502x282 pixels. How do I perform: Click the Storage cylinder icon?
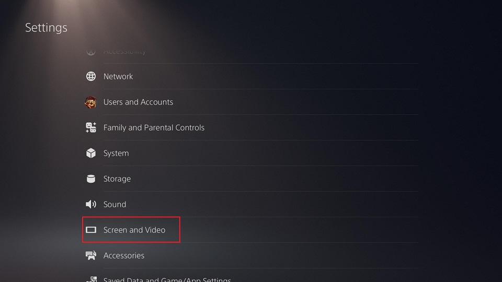pyautogui.click(x=91, y=179)
